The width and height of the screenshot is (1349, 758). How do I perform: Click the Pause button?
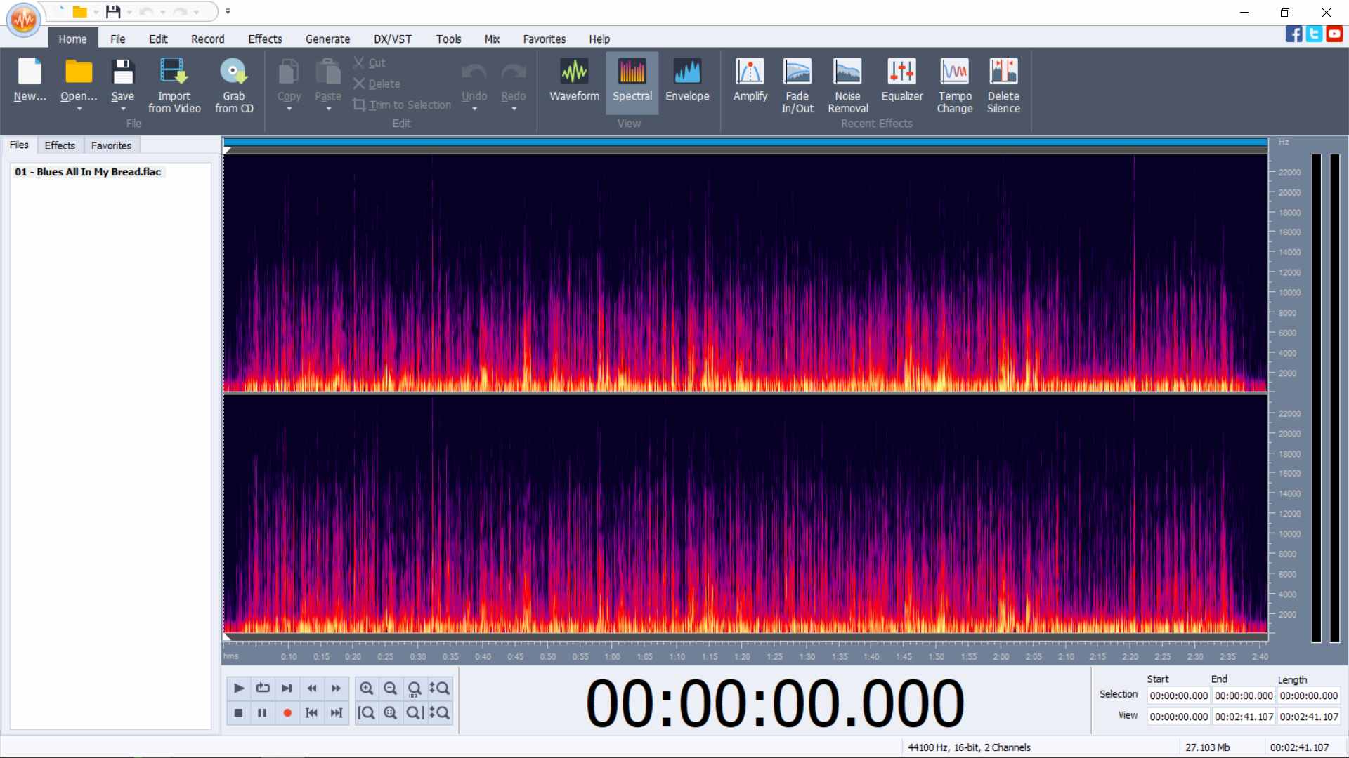pos(263,712)
